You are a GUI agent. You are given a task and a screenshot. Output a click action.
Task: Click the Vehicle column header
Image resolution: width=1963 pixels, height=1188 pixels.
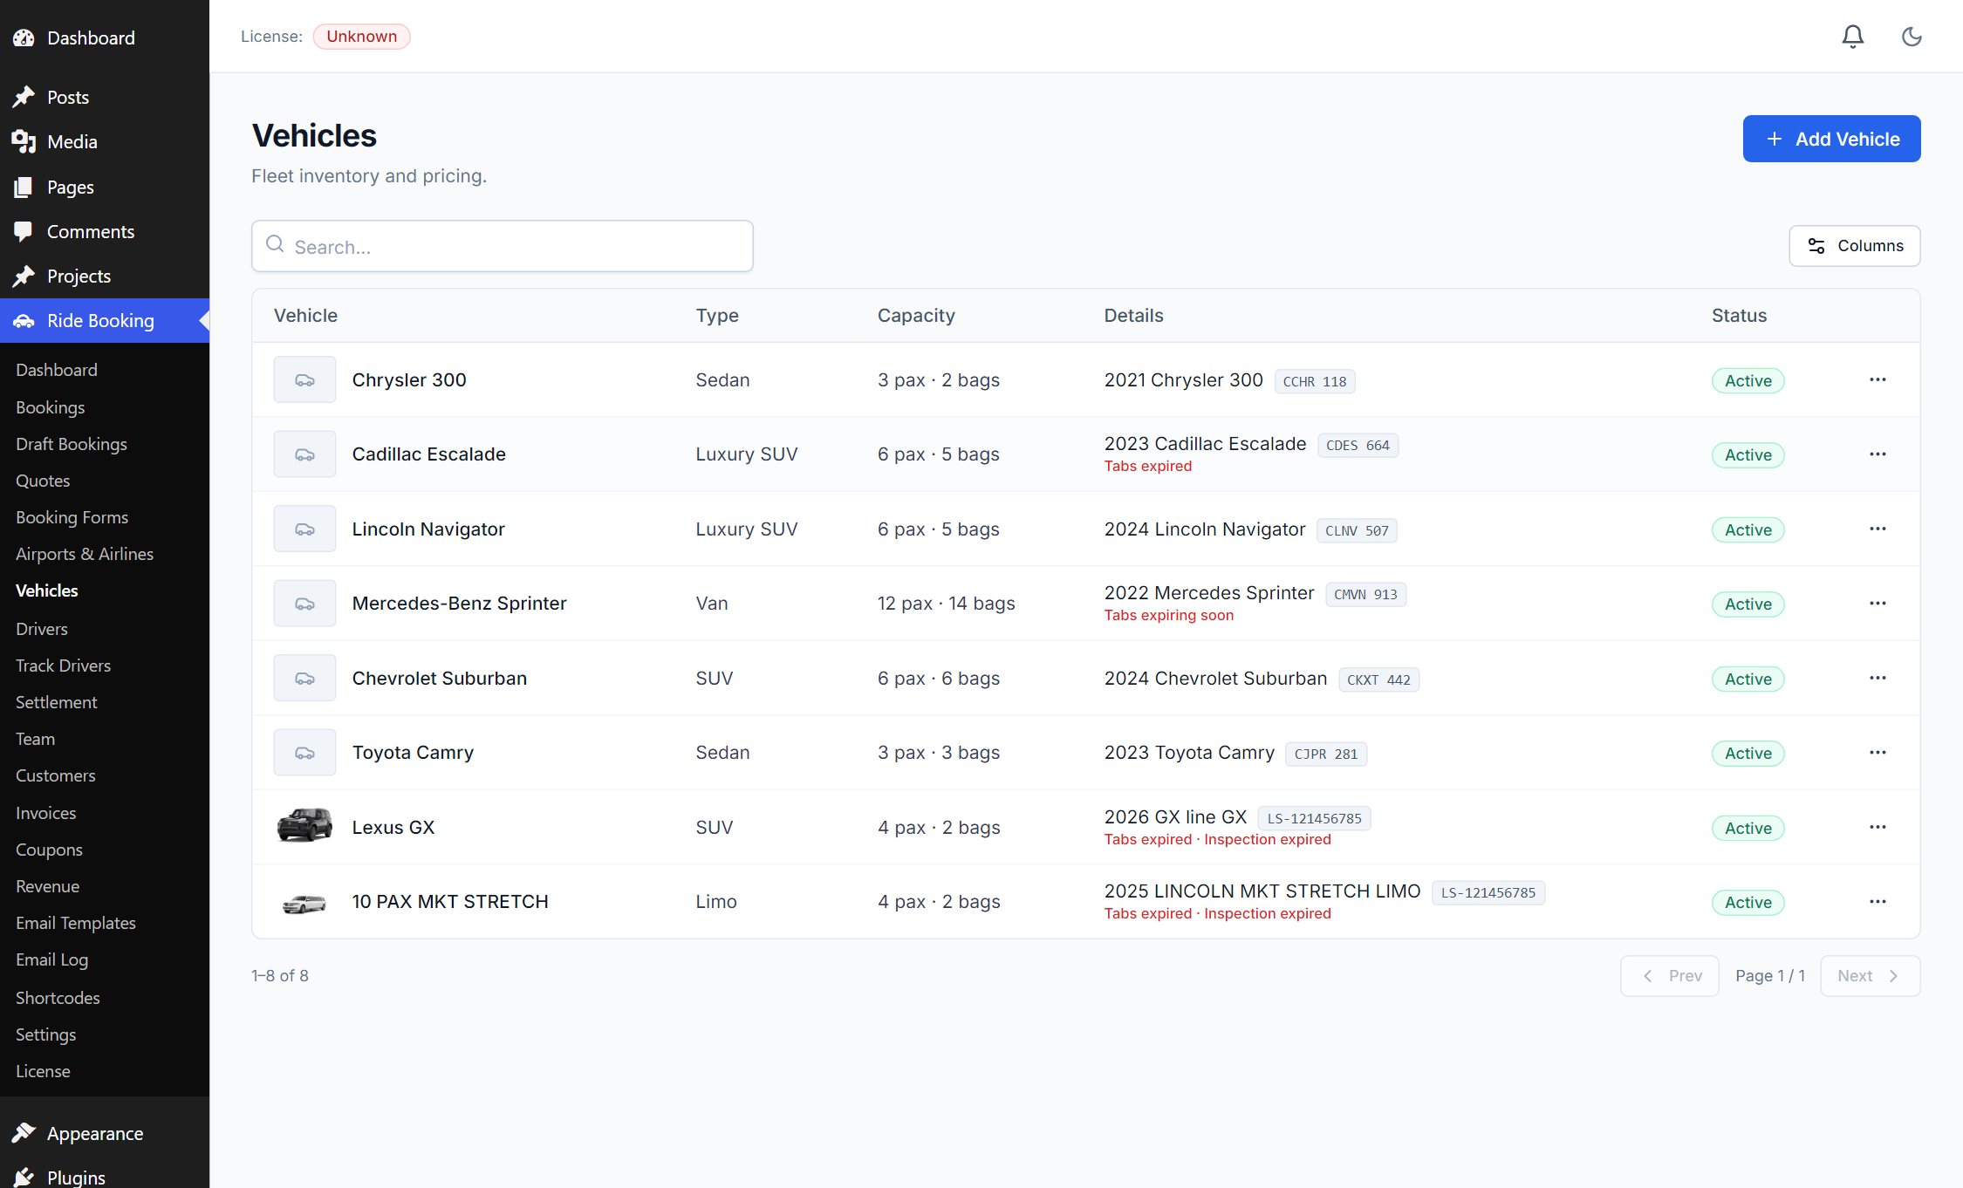coord(305,316)
